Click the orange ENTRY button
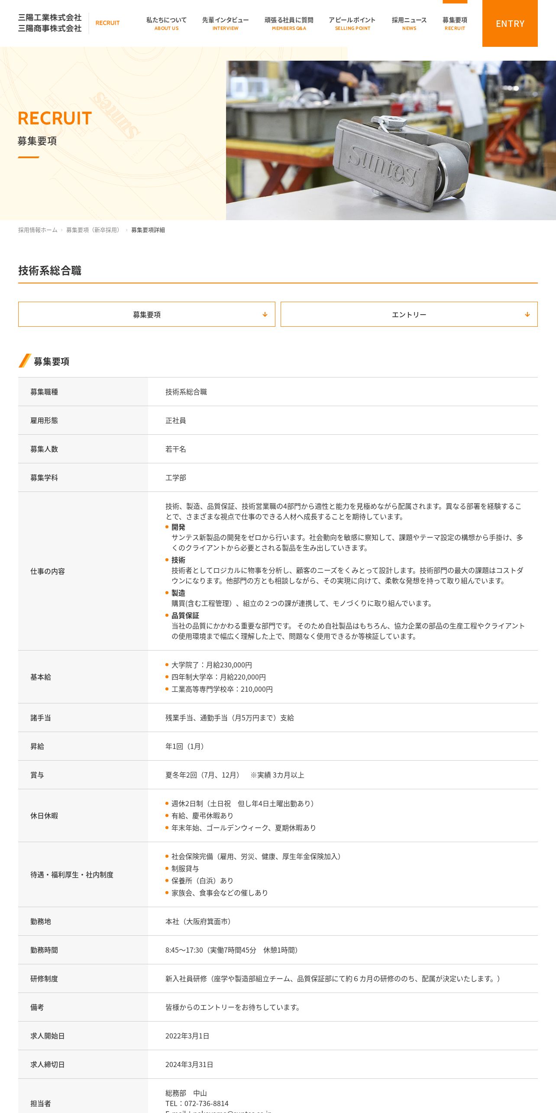Screen dimensions: 556x1113 510,23
